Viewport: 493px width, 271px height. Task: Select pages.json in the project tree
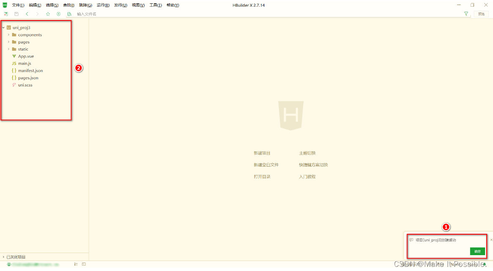28,78
